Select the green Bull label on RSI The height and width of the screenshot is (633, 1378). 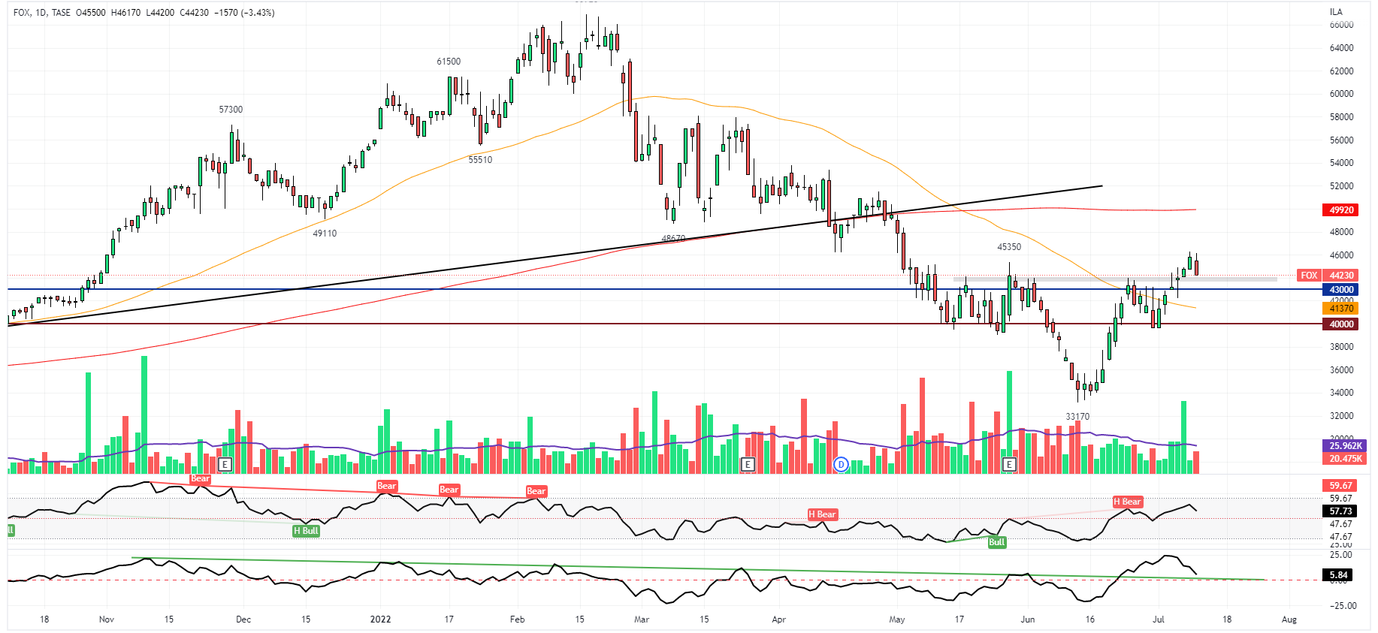tap(996, 542)
